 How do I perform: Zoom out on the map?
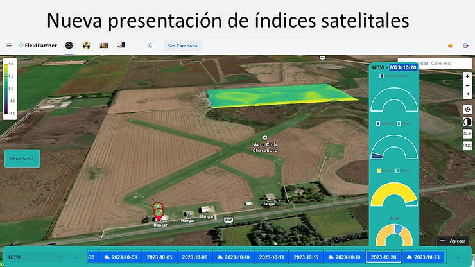tap(467, 86)
